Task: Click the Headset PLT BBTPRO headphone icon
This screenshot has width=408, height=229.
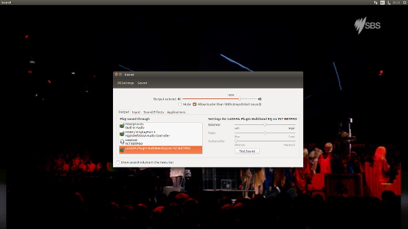Action: pos(122,142)
